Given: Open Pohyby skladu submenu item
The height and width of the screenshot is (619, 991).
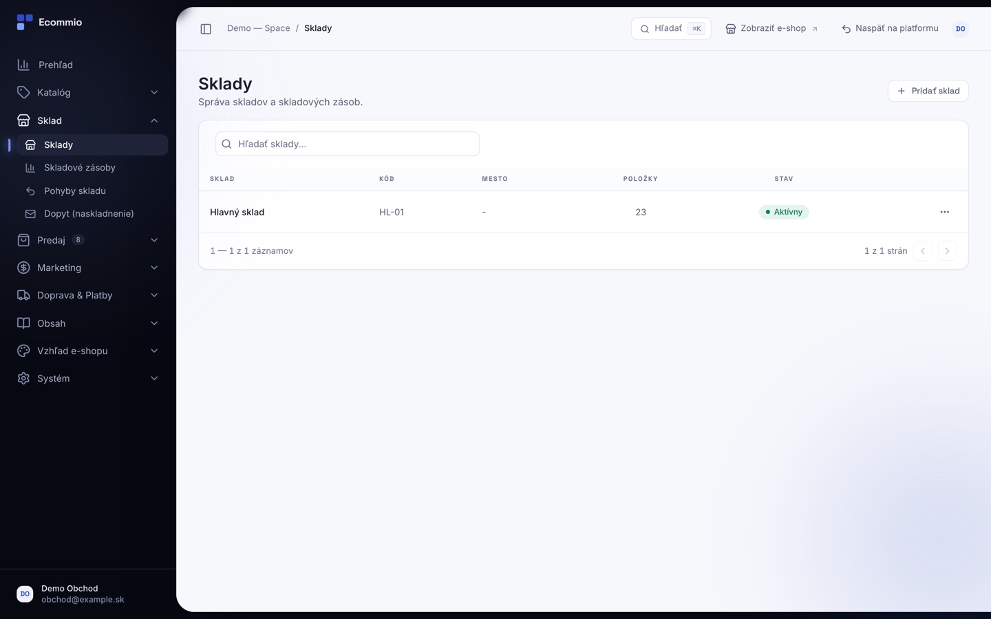Looking at the screenshot, I should click(x=92, y=191).
